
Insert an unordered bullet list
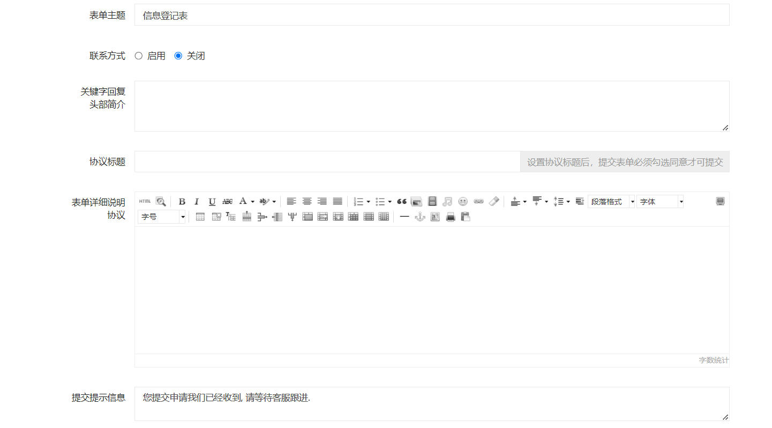(x=380, y=201)
